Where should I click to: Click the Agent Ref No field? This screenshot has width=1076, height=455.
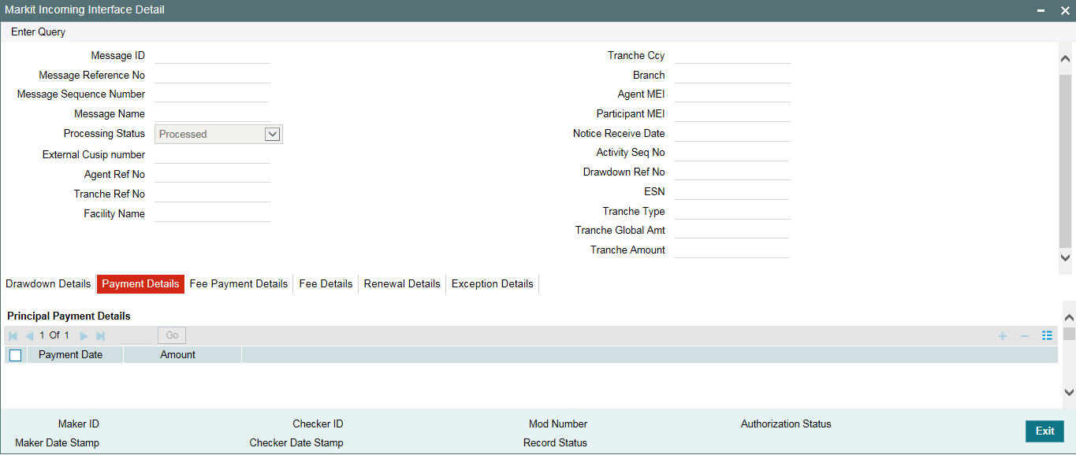[212, 174]
